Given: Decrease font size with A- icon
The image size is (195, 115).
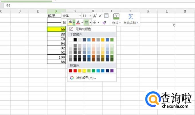Looking at the screenshot, I should point(101,16).
